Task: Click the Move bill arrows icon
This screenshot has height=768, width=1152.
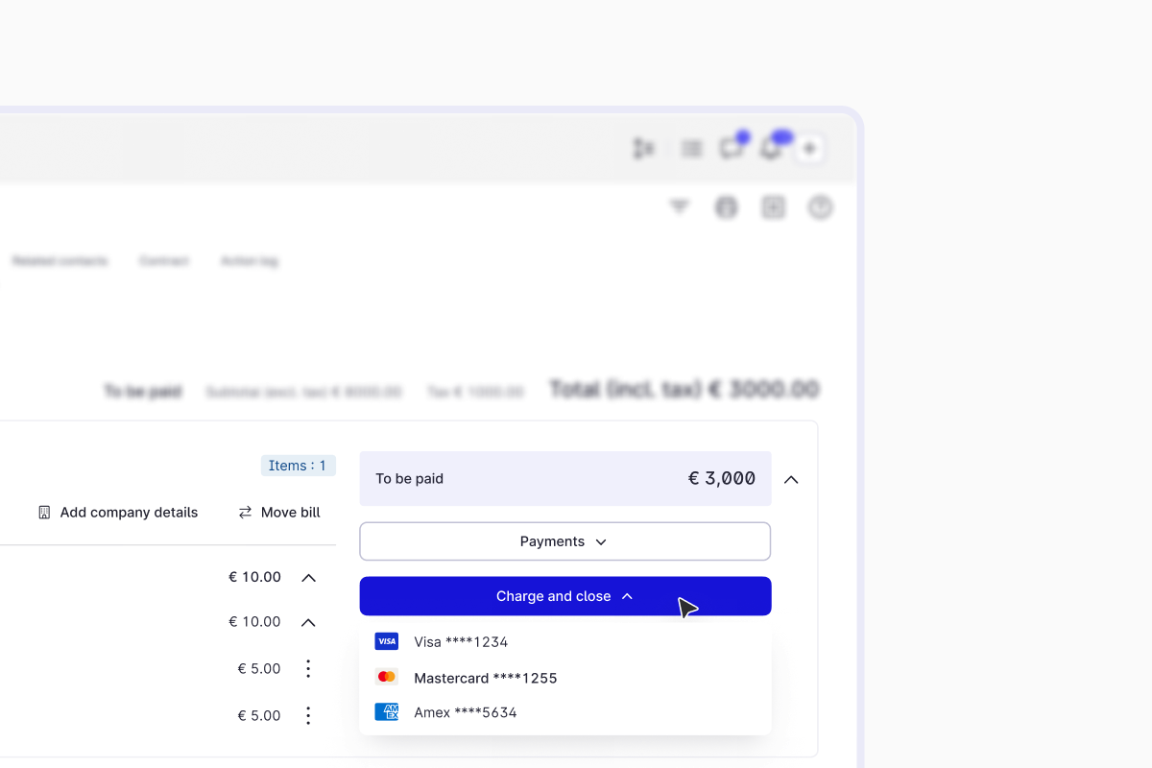Action: click(246, 513)
